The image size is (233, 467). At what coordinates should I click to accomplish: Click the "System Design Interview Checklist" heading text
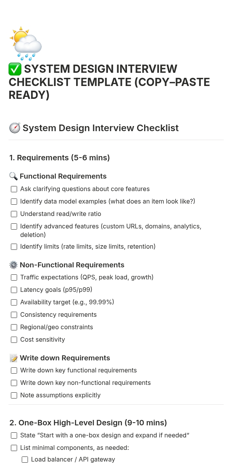[101, 128]
